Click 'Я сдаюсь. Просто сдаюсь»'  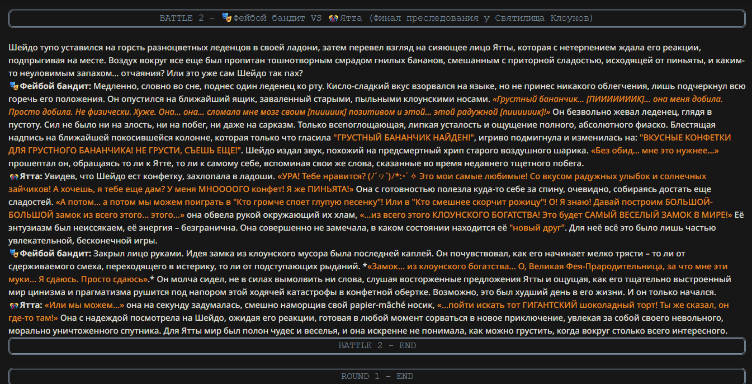94,280
